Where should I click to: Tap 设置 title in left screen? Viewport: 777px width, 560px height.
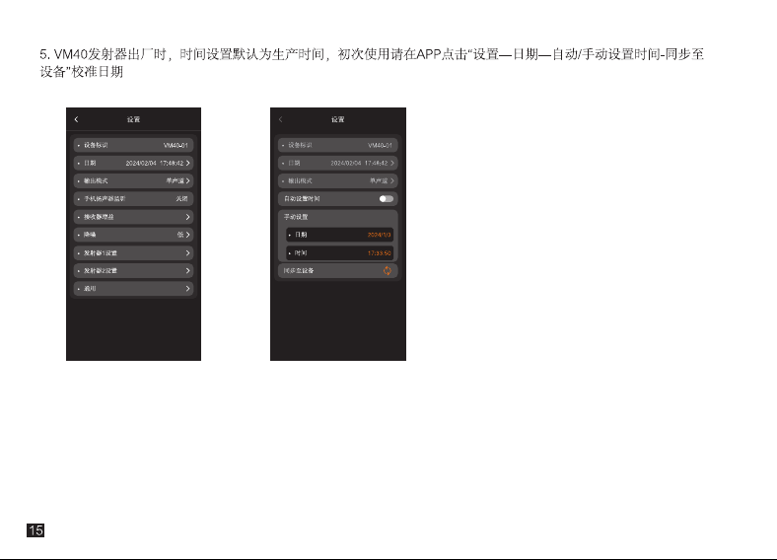[133, 119]
